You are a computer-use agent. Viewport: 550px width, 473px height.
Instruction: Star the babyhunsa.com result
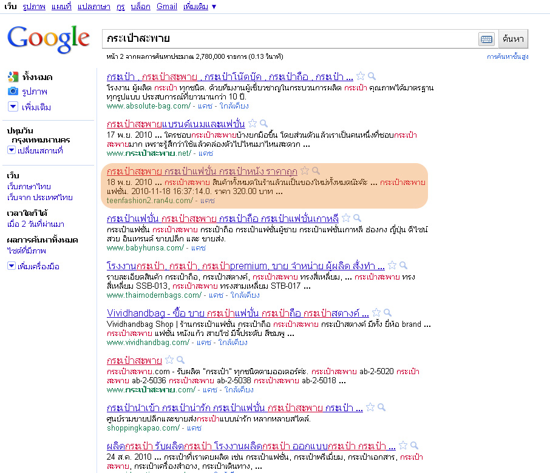point(346,218)
